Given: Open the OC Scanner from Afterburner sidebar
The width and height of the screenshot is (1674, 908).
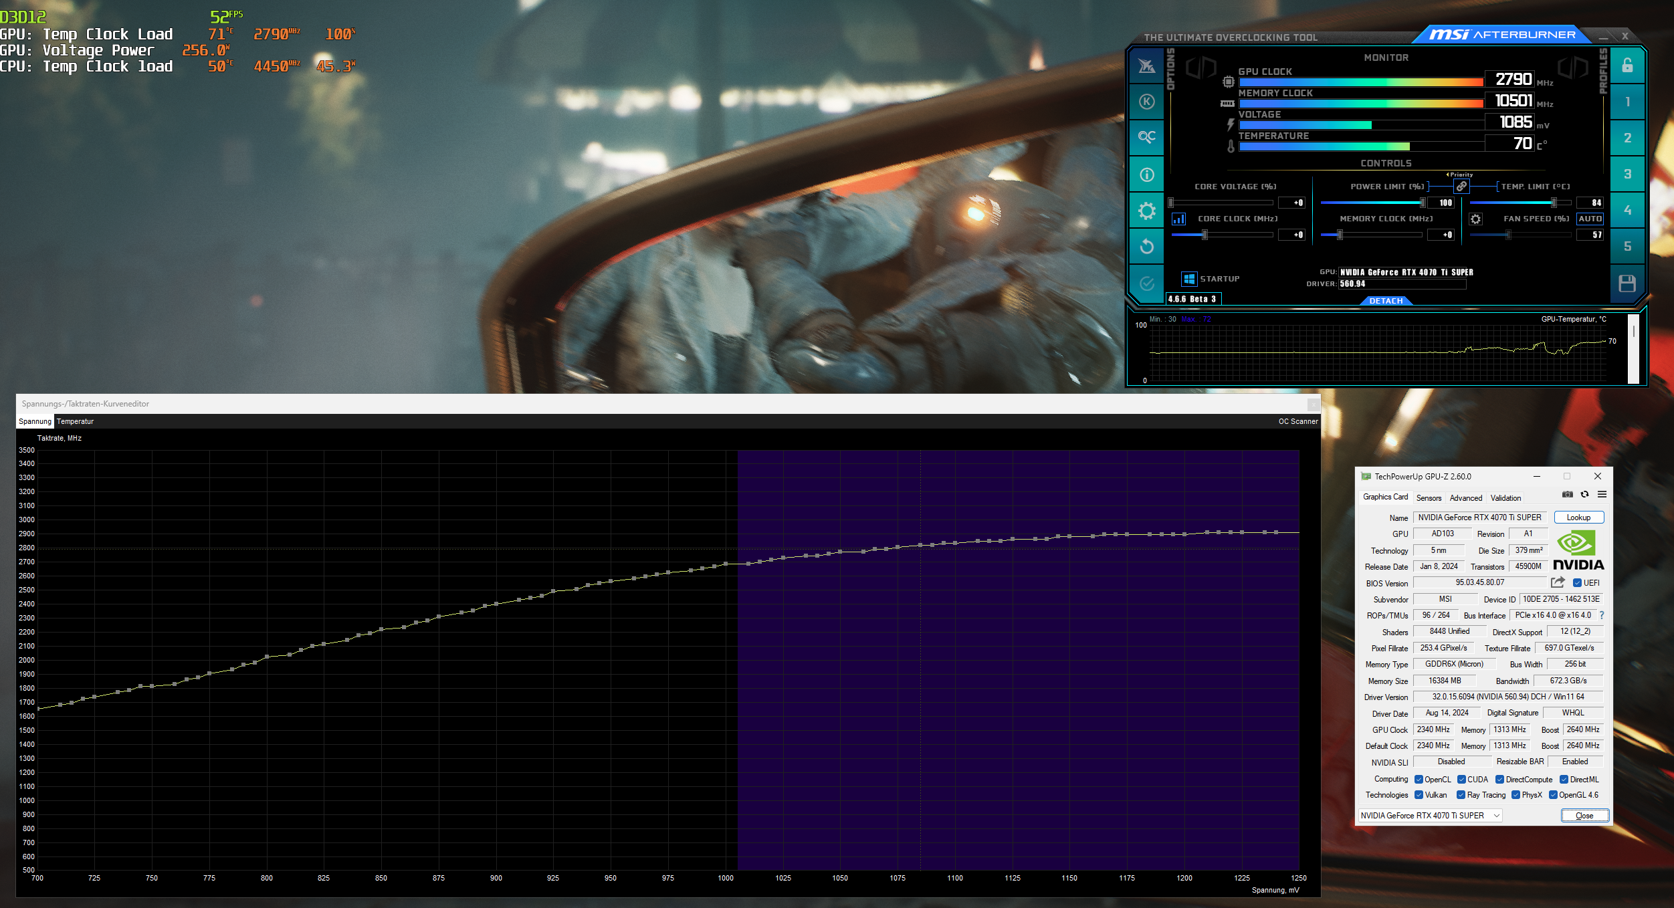Looking at the screenshot, I should pos(1146,137).
